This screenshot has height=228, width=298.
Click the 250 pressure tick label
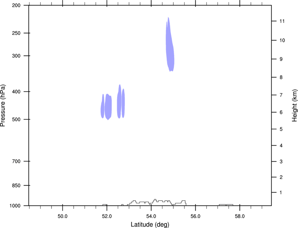[16, 33]
